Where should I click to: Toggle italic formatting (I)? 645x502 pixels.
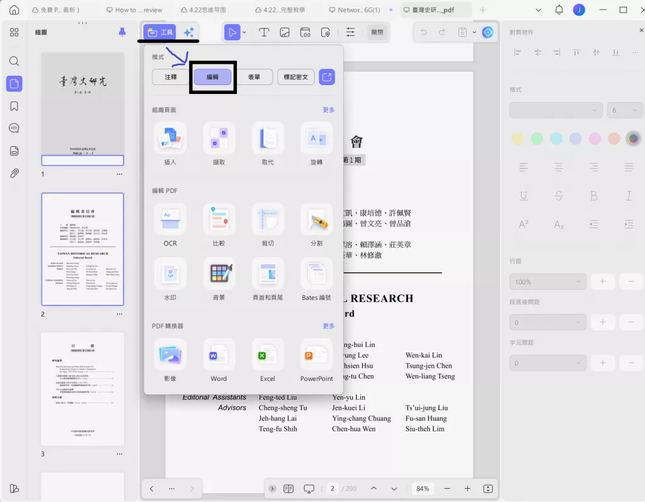point(629,196)
